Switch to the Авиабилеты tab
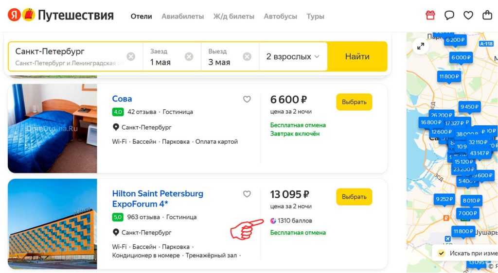This screenshot has width=498, height=273. point(182,16)
